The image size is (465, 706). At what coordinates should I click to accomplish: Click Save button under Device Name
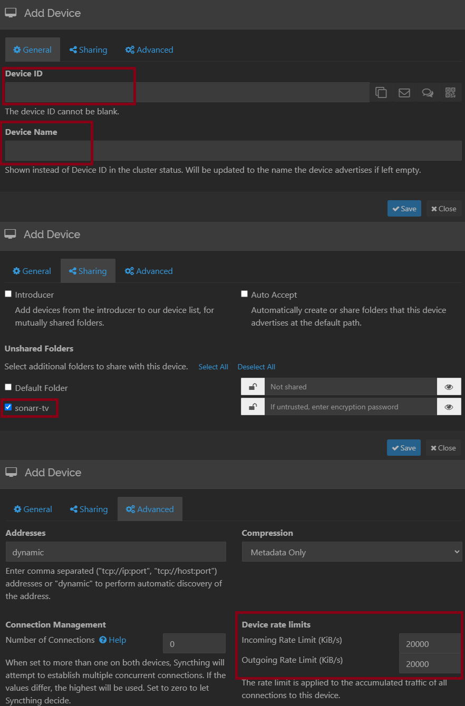[404, 209]
